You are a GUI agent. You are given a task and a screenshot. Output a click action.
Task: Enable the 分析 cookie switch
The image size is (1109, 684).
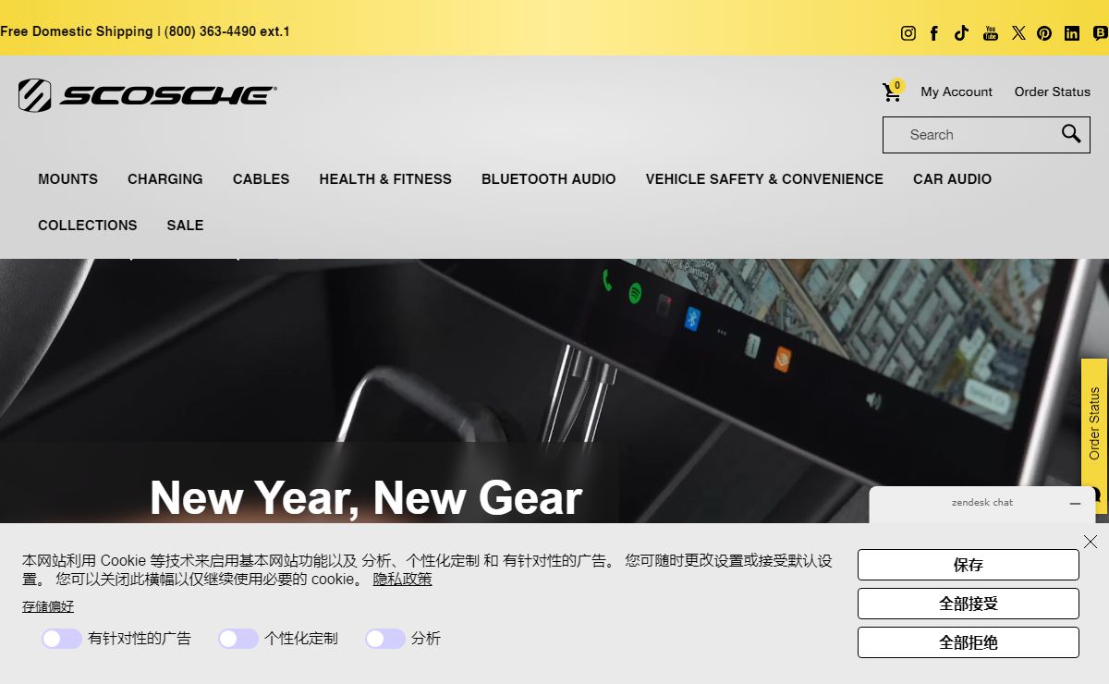click(385, 639)
